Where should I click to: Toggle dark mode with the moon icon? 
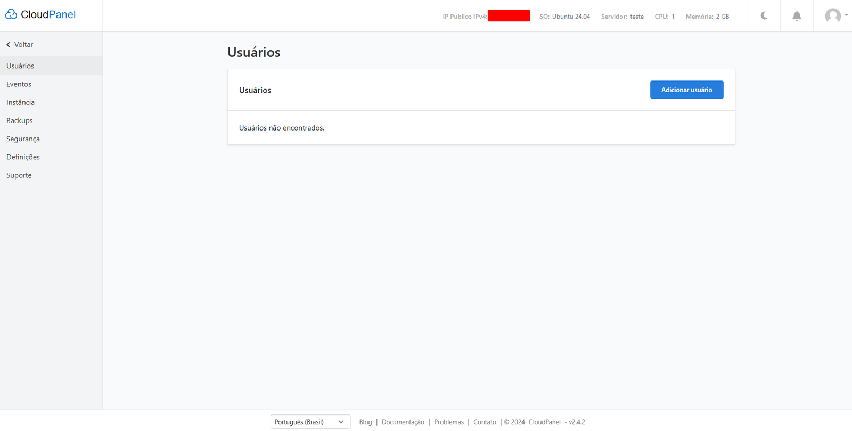point(764,16)
